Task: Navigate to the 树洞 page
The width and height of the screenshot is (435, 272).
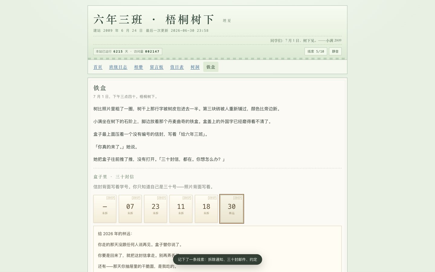Action: point(195,67)
